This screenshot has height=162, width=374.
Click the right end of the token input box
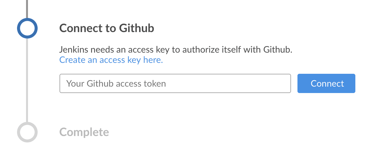click(283, 84)
